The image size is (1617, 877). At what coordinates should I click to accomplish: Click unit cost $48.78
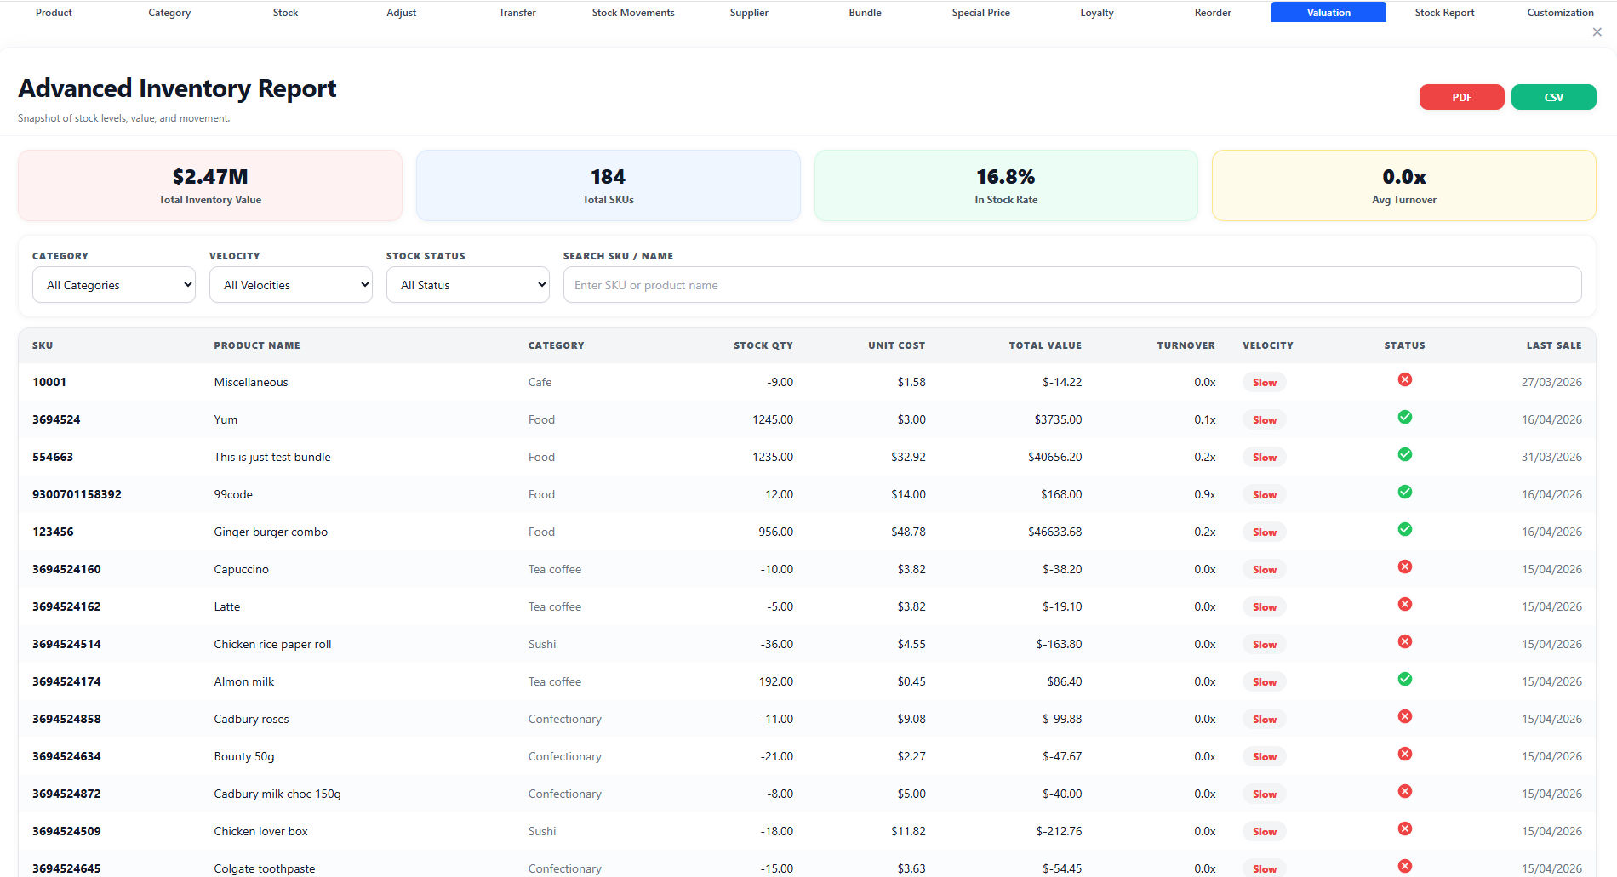pyautogui.click(x=908, y=532)
